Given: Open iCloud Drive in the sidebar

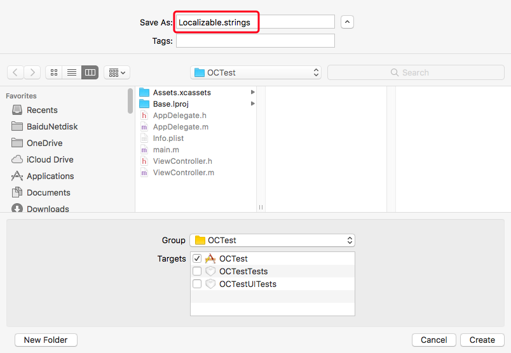Looking at the screenshot, I should (43, 159).
